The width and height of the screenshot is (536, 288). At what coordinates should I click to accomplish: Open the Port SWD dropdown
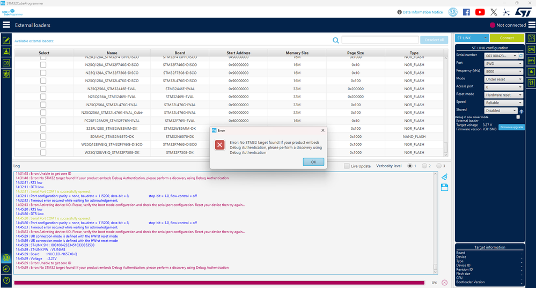pos(503,63)
